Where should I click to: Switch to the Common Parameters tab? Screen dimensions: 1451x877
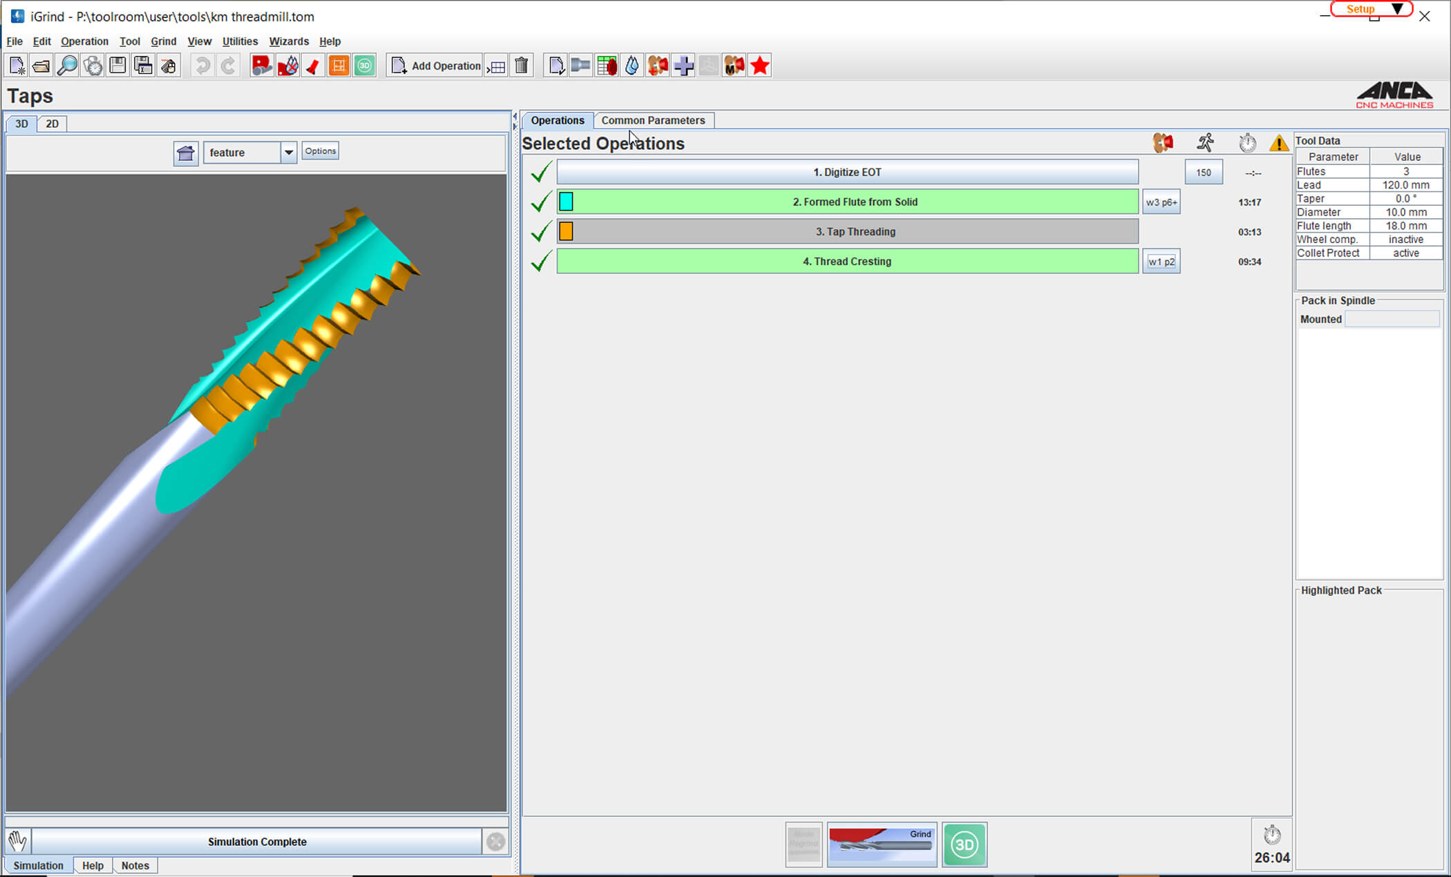(x=653, y=120)
